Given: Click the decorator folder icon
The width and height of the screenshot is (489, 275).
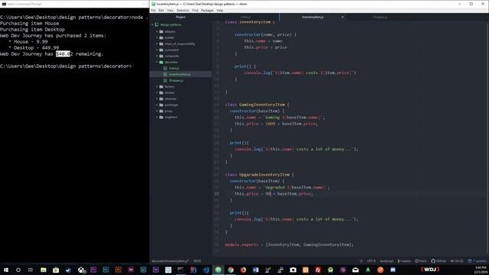Looking at the screenshot, I should coord(161,62).
